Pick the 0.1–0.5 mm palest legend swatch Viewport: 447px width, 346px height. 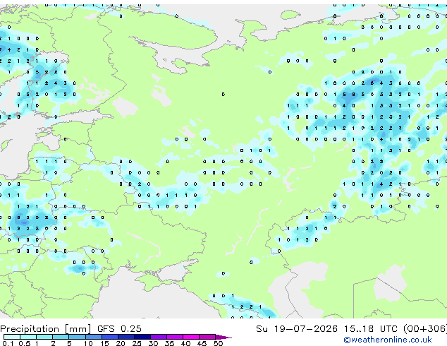coord(12,337)
